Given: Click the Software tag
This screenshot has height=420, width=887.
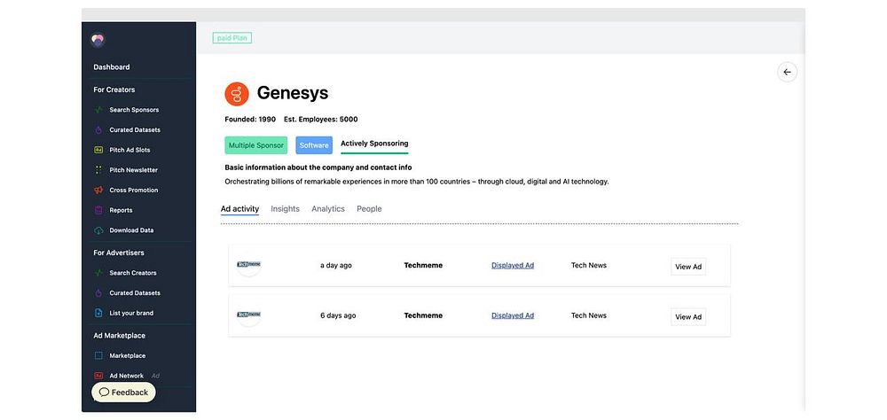Looking at the screenshot, I should point(314,145).
